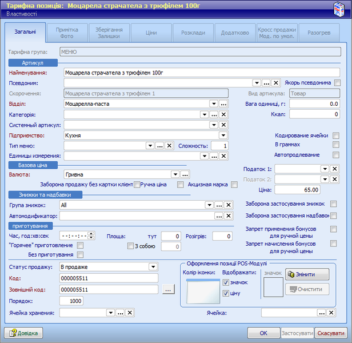The image size is (352, 343).
Task: Uncheck the ціну display checkbox
Action: pos(225,293)
